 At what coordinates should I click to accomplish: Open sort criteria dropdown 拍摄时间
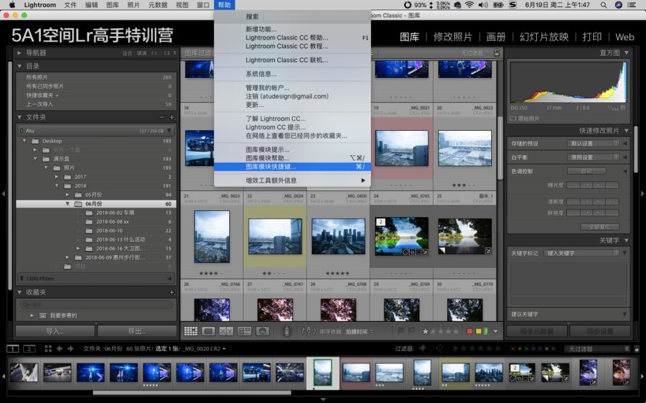coord(359,331)
